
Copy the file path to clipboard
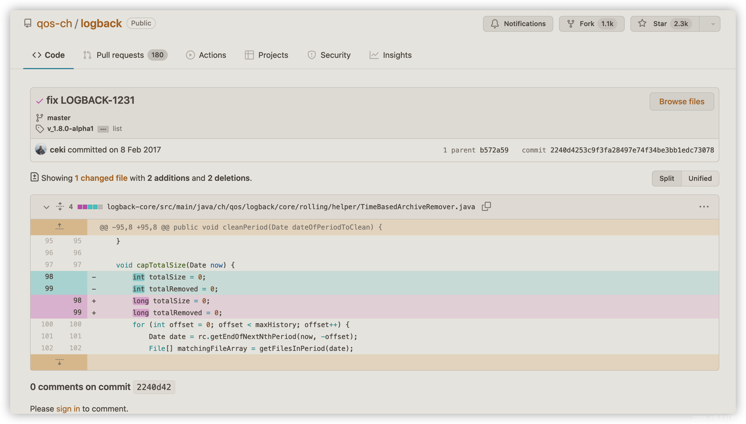pyautogui.click(x=486, y=206)
